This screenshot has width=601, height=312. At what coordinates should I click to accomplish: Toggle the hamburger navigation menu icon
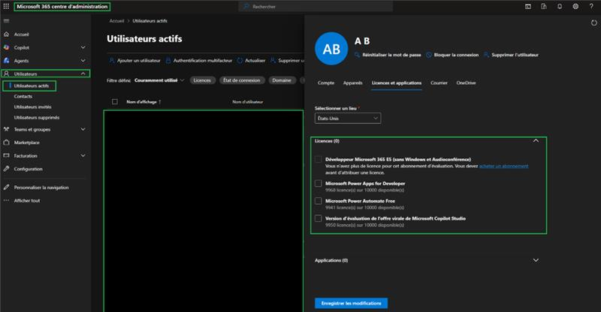pos(6,21)
